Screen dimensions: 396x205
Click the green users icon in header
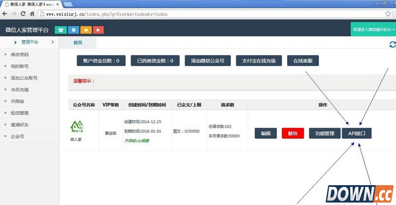coord(61,30)
